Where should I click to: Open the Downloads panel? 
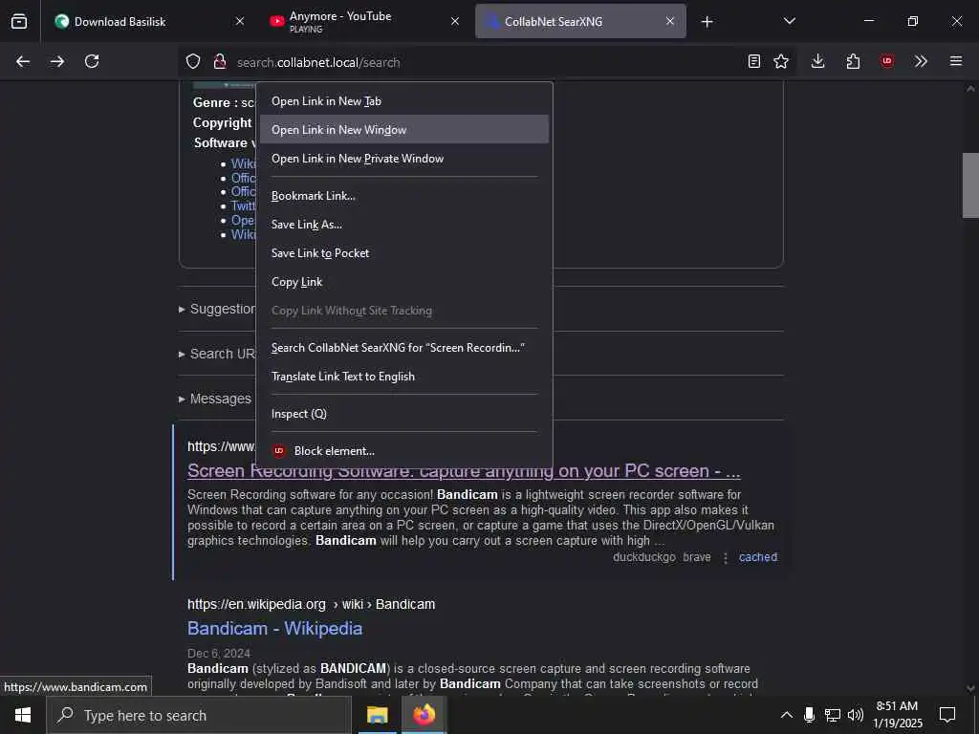pos(818,61)
